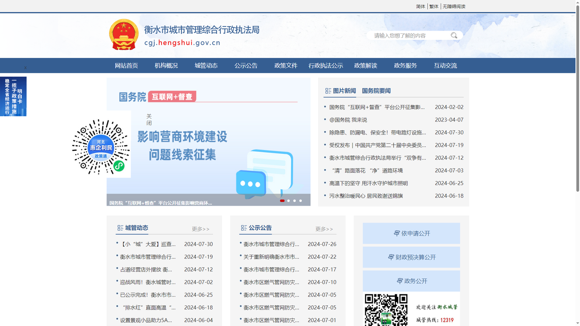Viewport: 580px width, 326px height.
Task: Click the 国务院互联网+督查 banner image
Action: point(209,142)
